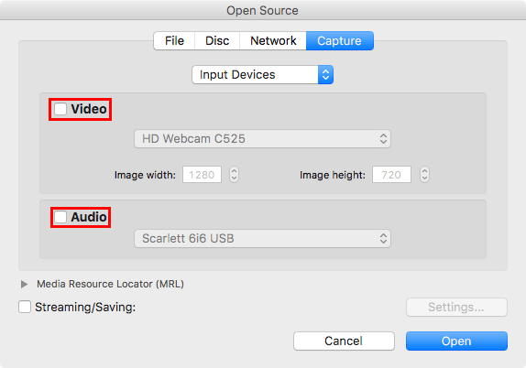Enable the Audio capture checkbox
Viewport: 526px width, 368px height.
(60, 217)
